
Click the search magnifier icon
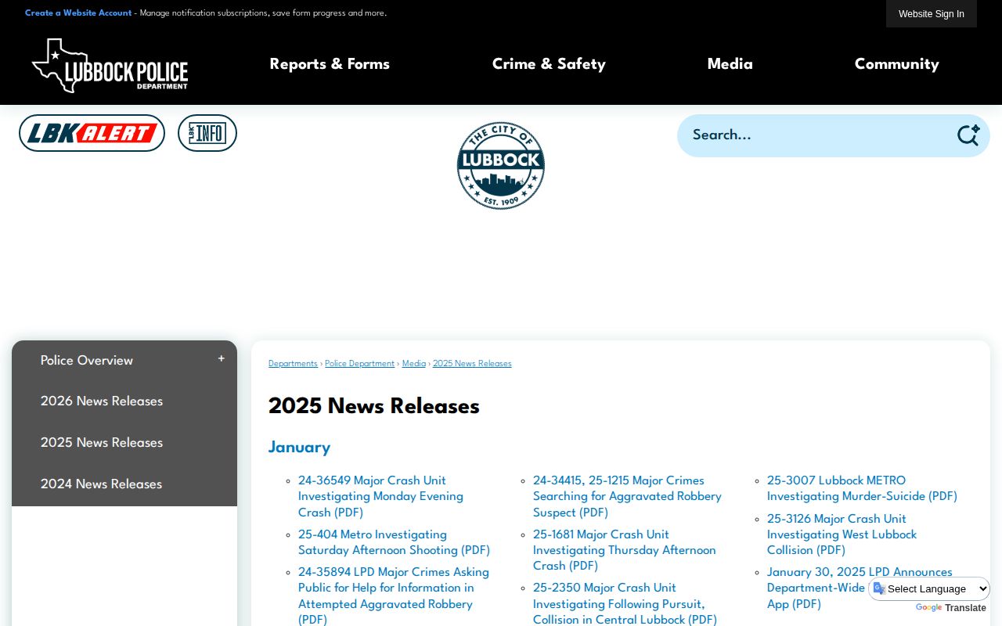(x=968, y=135)
